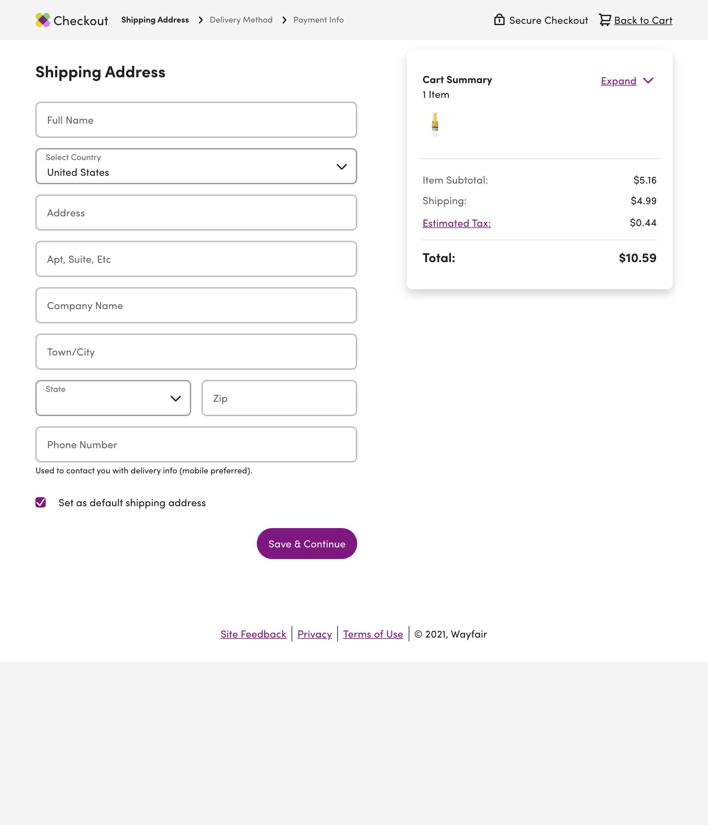Open the Select Country dropdown
The width and height of the screenshot is (708, 825).
pos(196,166)
